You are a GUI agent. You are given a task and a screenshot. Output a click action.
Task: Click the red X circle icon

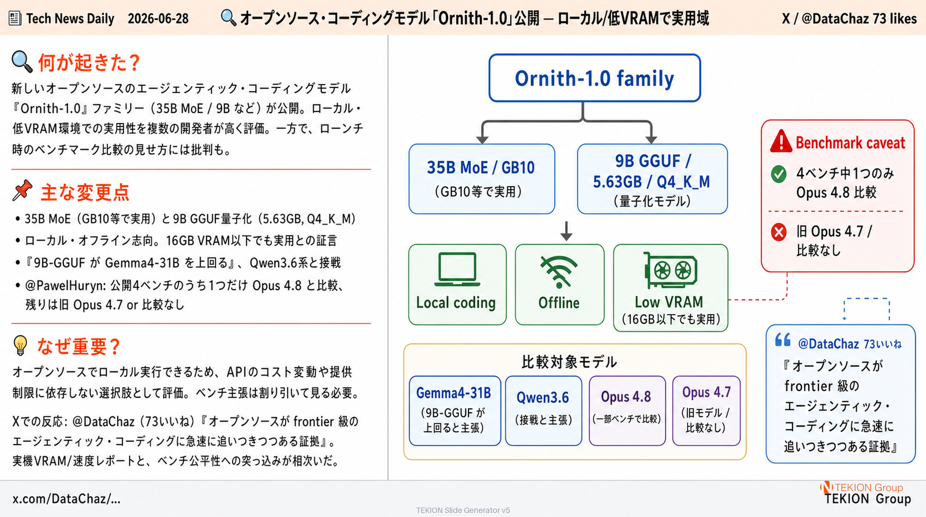[x=779, y=232]
